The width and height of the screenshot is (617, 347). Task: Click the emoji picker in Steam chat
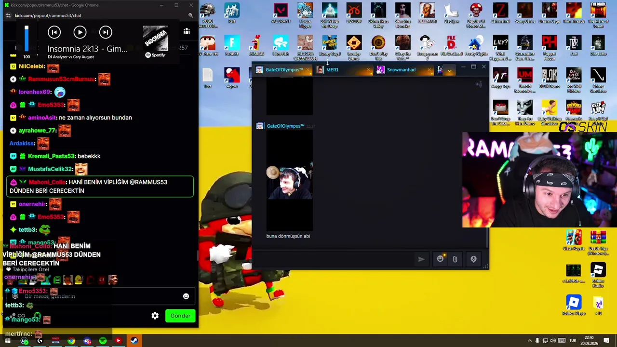point(440,259)
